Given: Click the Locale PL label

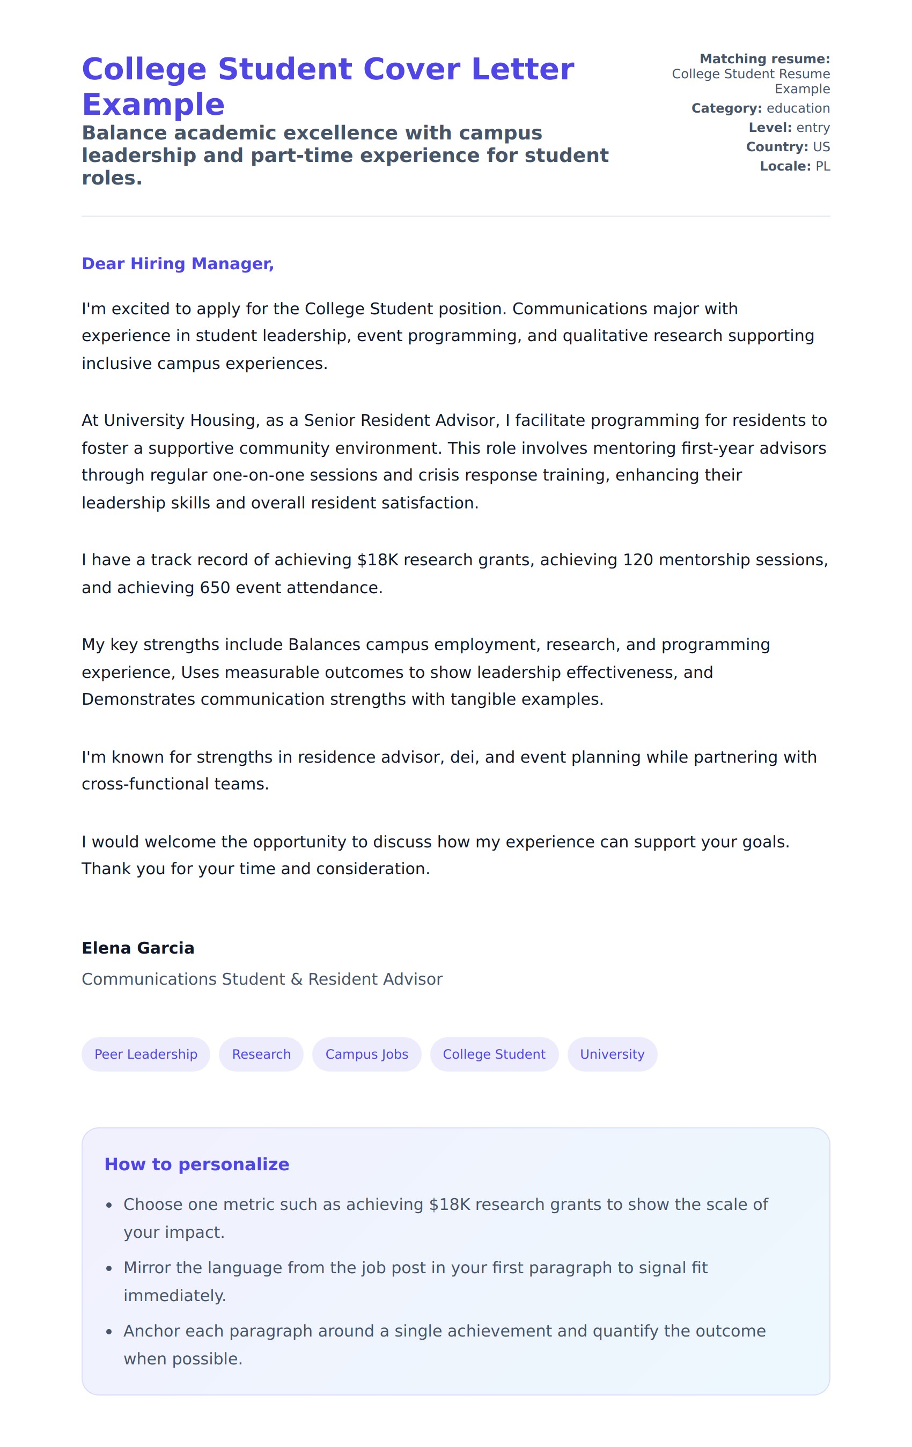Looking at the screenshot, I should click(794, 166).
